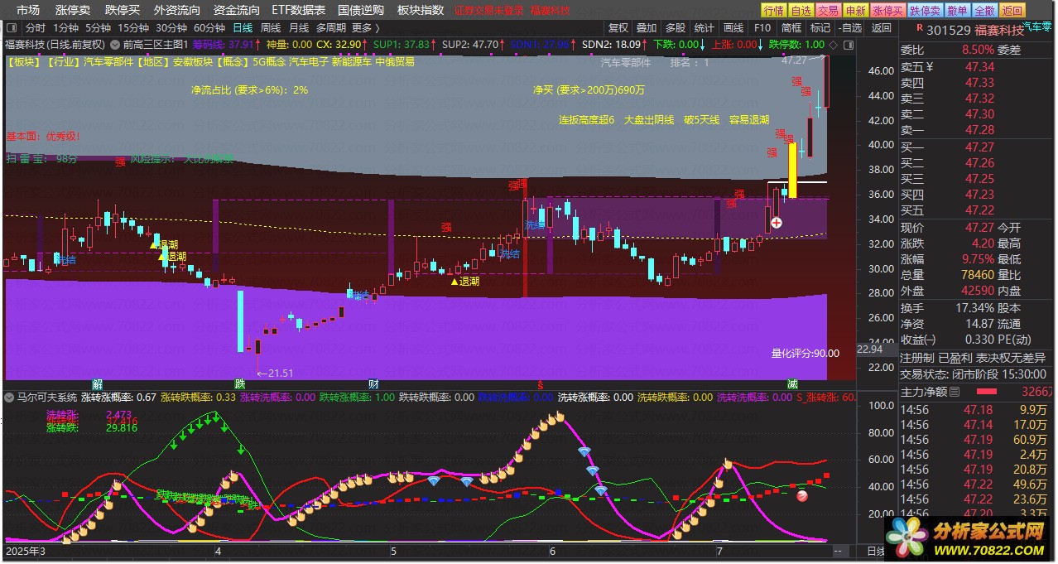This screenshot has width=1058, height=564.
Task: Select the 日线 period tab
Action: pos(243,27)
